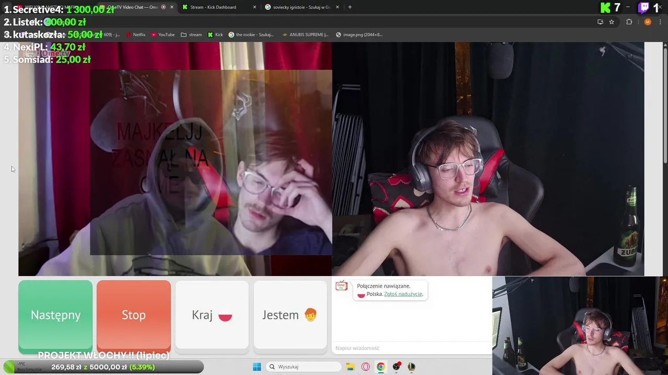Open the image.png bookmark
The height and width of the screenshot is (375, 668).
[x=359, y=35]
